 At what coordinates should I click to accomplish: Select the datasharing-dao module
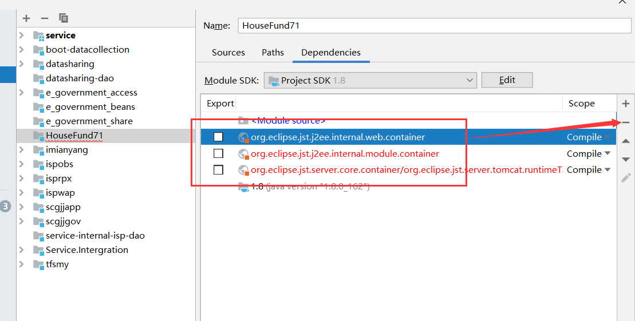coord(80,78)
